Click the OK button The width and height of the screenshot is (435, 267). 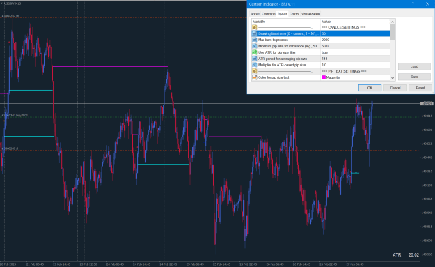click(370, 88)
